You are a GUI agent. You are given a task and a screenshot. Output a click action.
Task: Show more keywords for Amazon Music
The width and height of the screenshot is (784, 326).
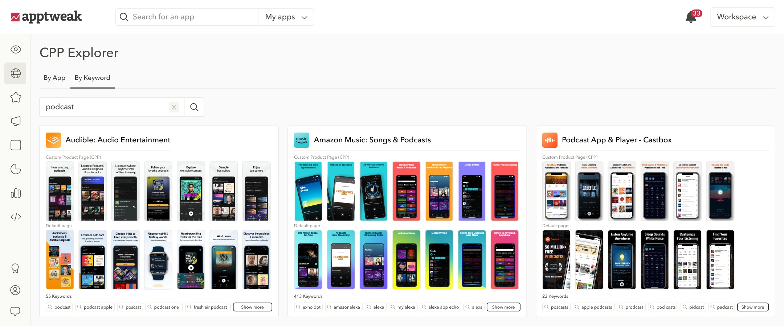click(x=503, y=307)
